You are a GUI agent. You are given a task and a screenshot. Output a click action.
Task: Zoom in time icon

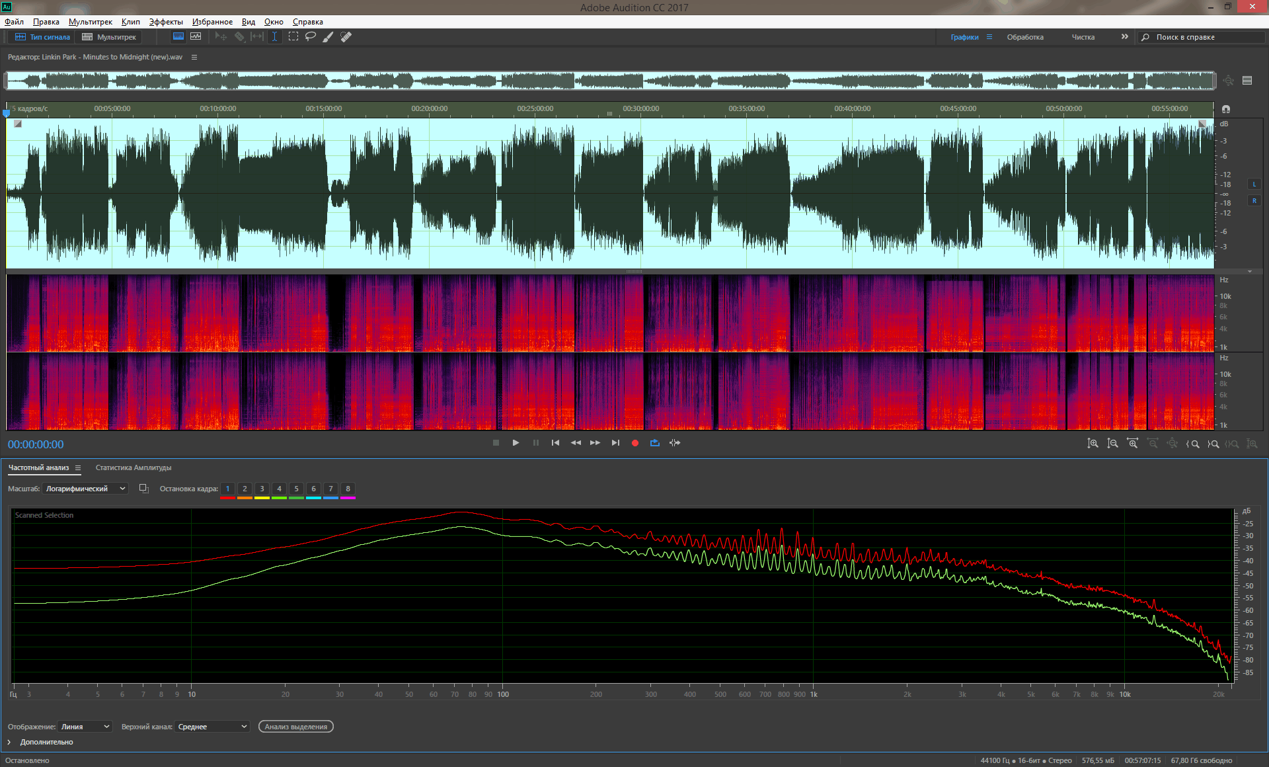(1132, 444)
